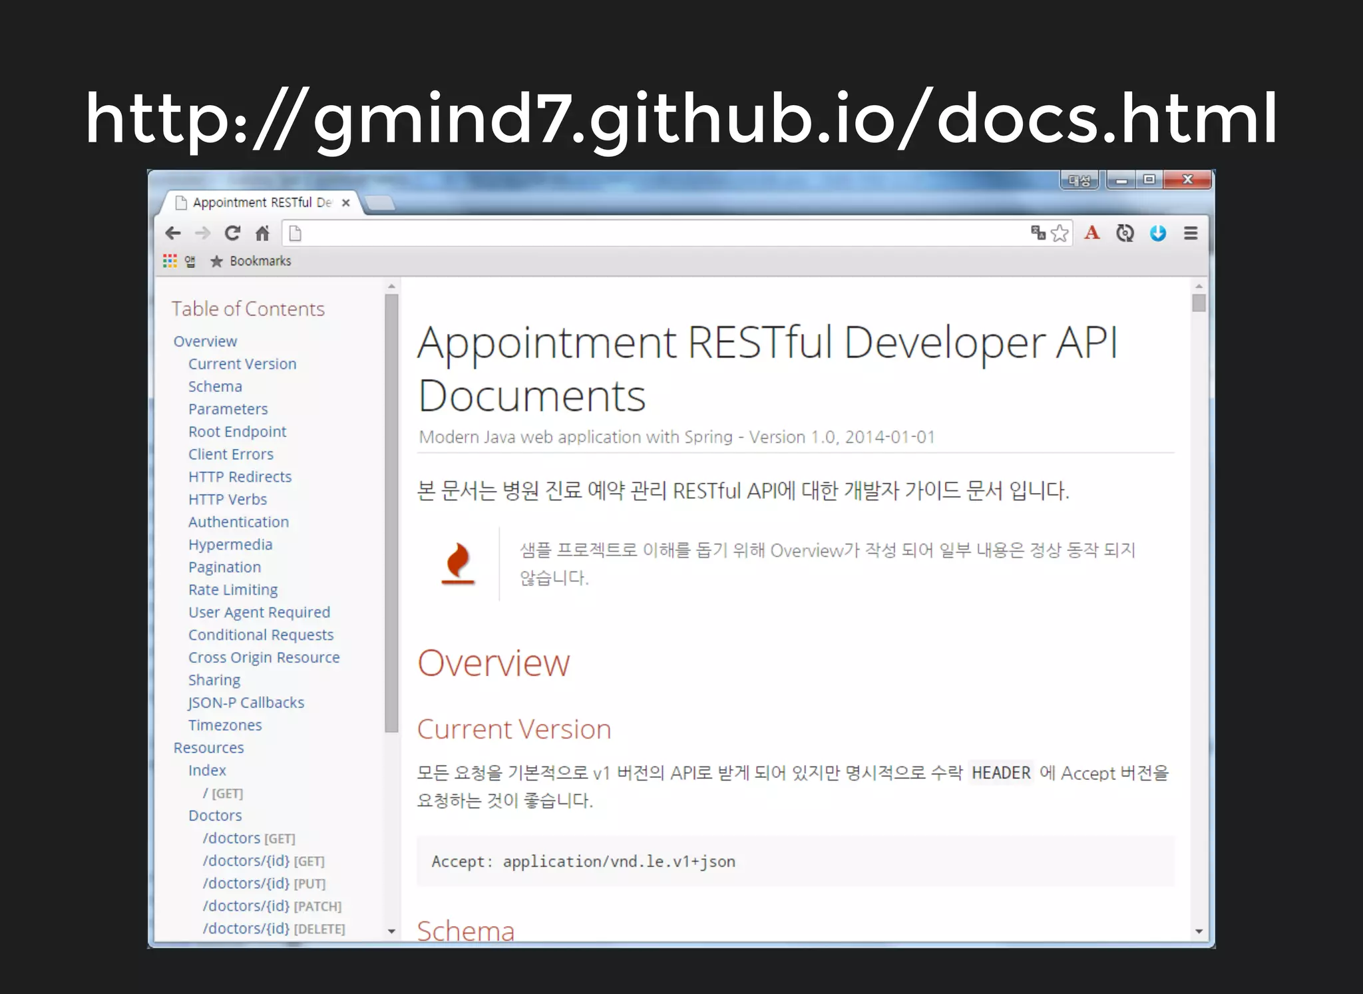Screen dimensions: 1363x994
Task: Click the blue download extension icon
Action: pos(1158,233)
